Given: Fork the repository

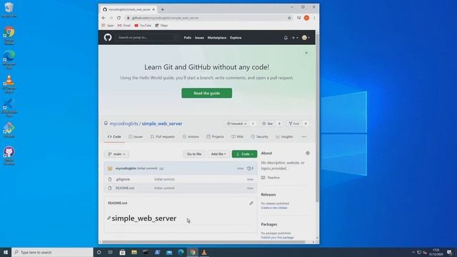Looking at the screenshot, I should (294, 124).
